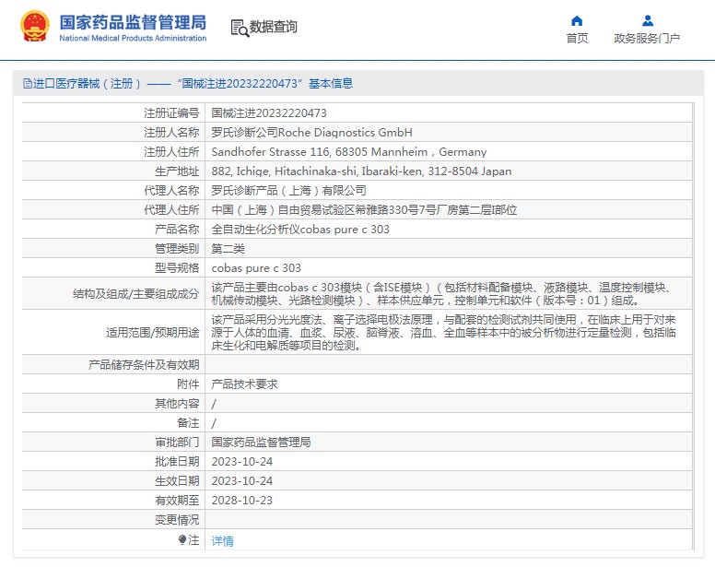Image resolution: width=715 pixels, height=567 pixels.
Task: Select the Hitachinaka-shi production address
Action: click(x=361, y=171)
